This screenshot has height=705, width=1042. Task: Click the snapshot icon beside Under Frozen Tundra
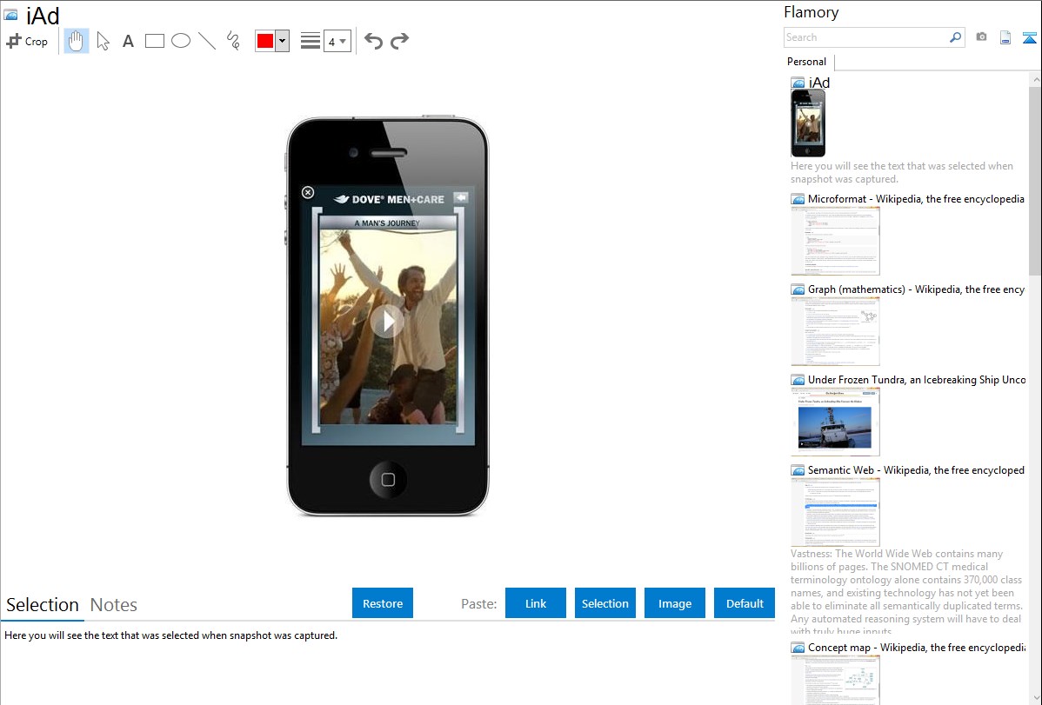798,380
